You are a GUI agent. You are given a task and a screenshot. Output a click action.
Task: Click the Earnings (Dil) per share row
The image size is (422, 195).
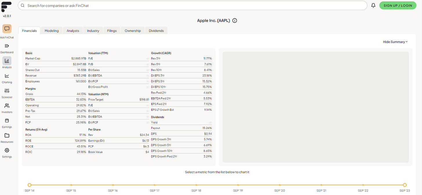click(119, 141)
